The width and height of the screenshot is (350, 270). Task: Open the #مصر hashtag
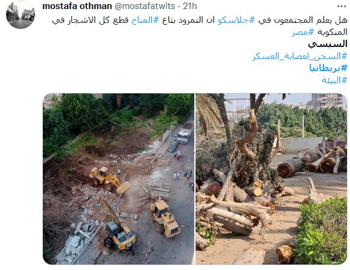click(303, 33)
